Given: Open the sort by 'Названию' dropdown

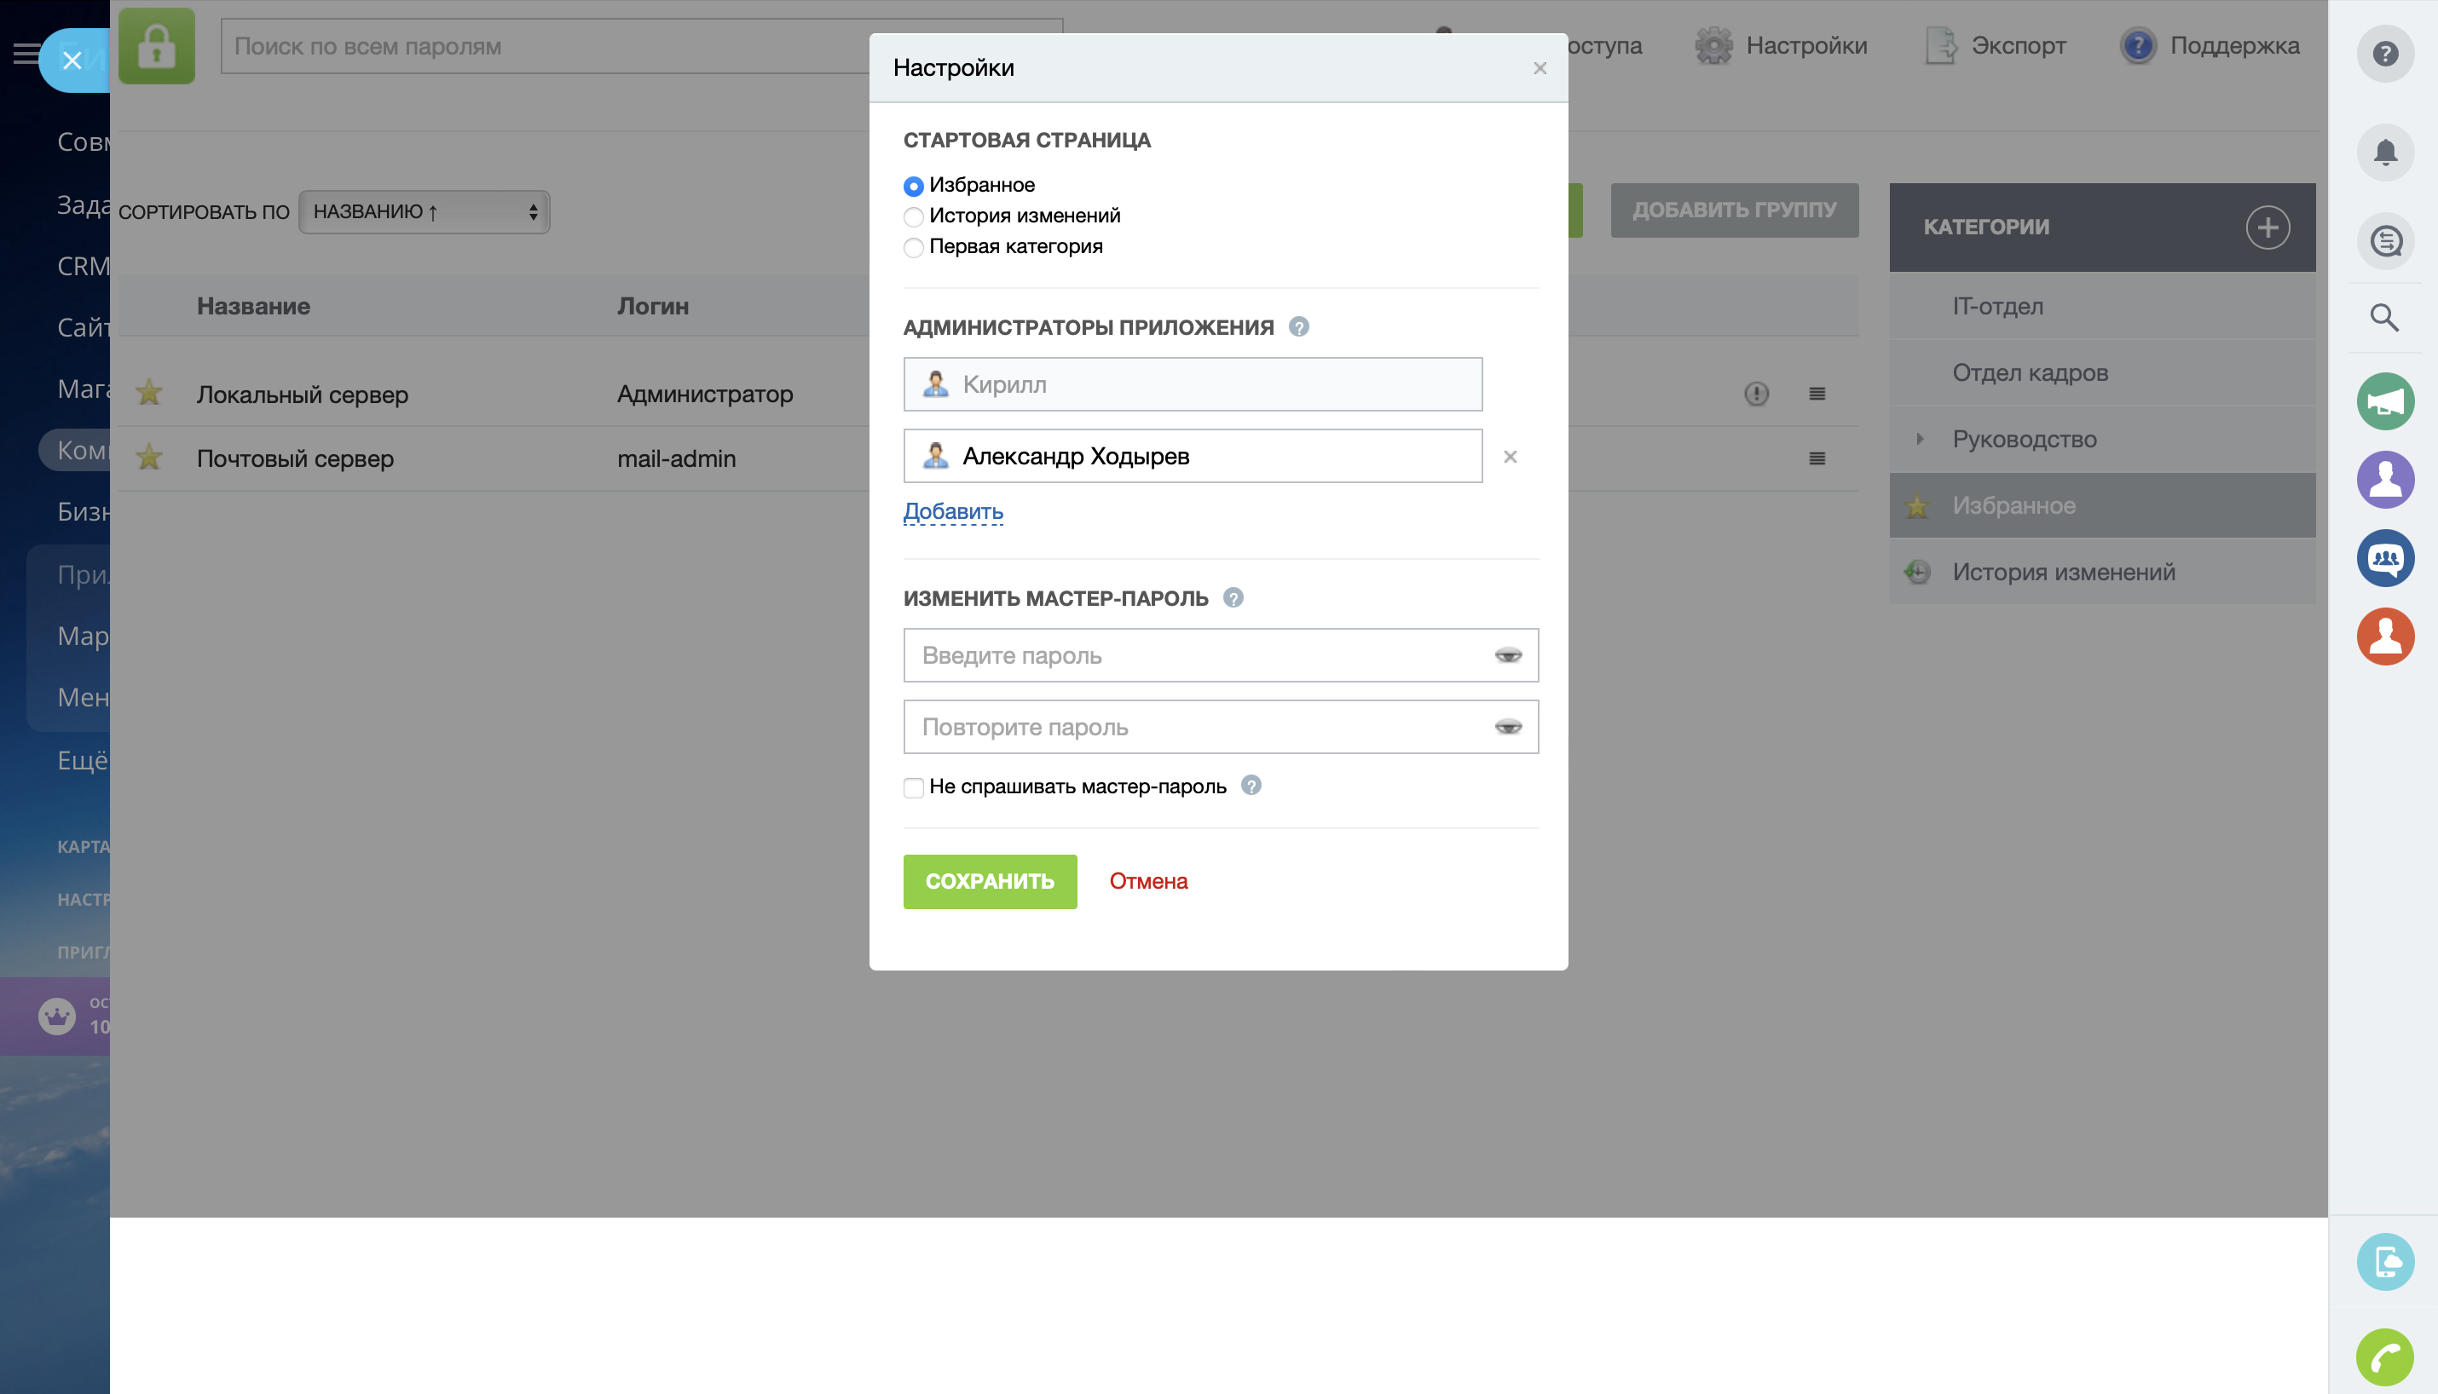Looking at the screenshot, I should point(425,211).
